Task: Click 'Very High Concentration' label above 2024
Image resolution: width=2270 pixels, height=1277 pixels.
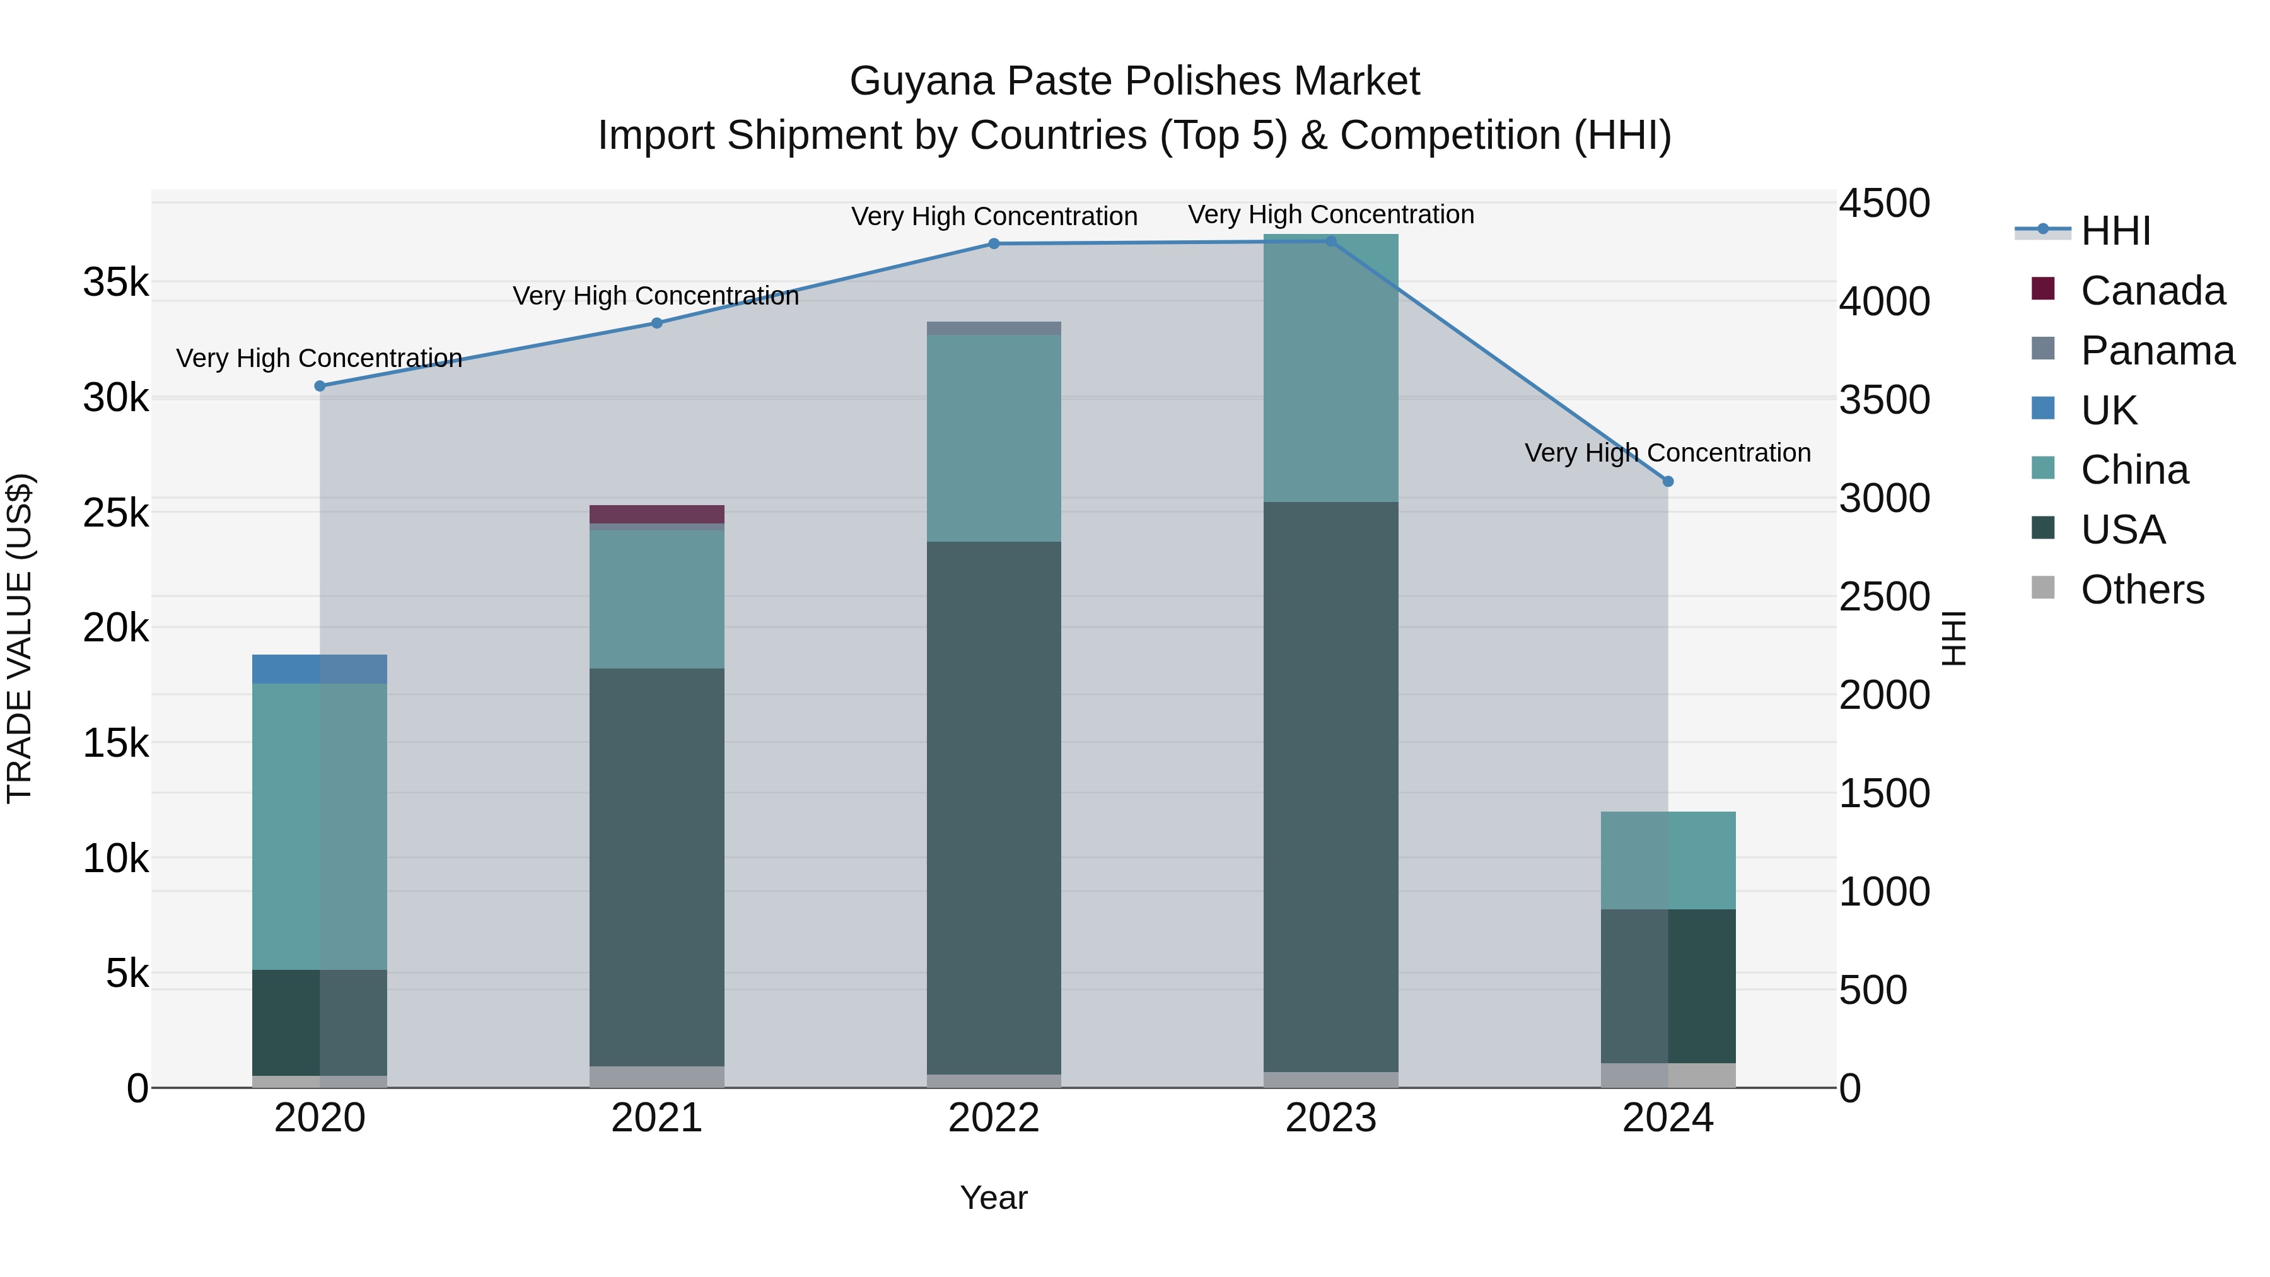Action: (x=1668, y=452)
